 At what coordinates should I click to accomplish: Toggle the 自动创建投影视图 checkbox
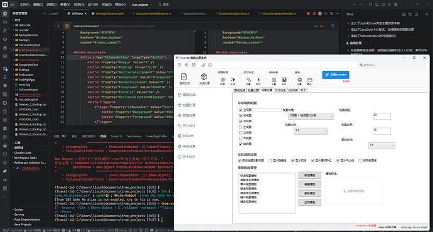(x=240, y=161)
